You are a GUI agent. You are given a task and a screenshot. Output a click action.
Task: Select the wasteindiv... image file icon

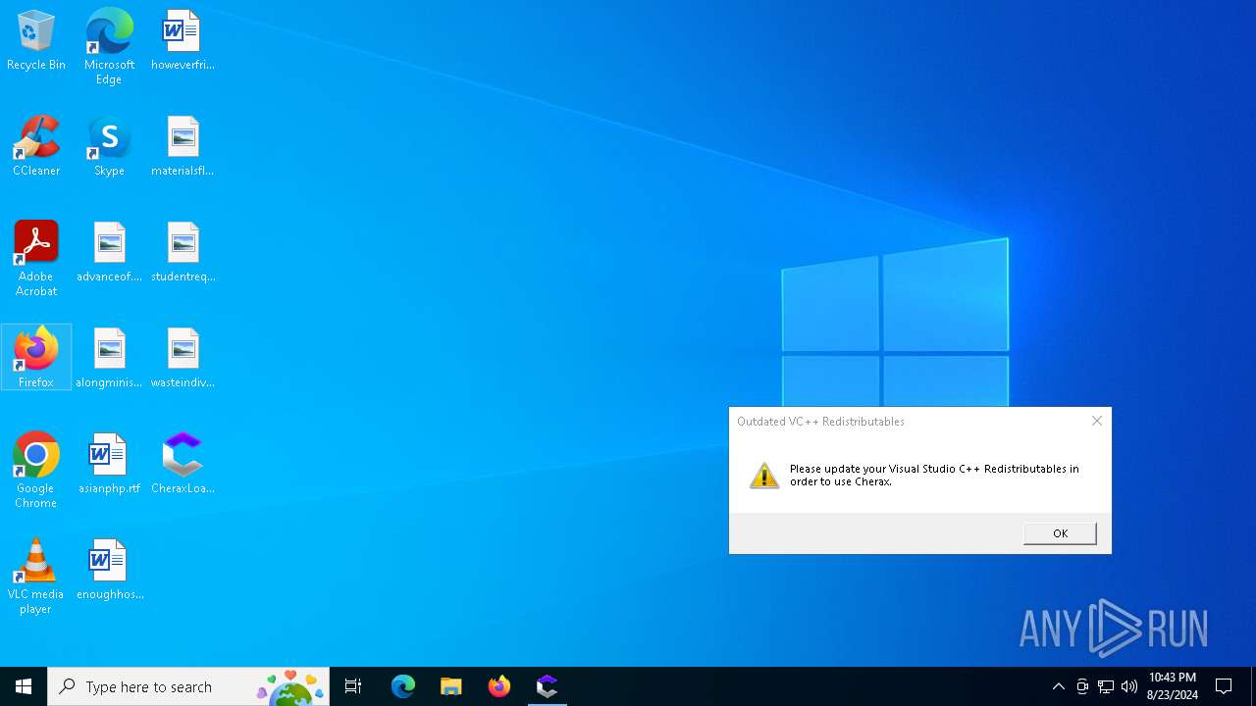click(x=183, y=359)
